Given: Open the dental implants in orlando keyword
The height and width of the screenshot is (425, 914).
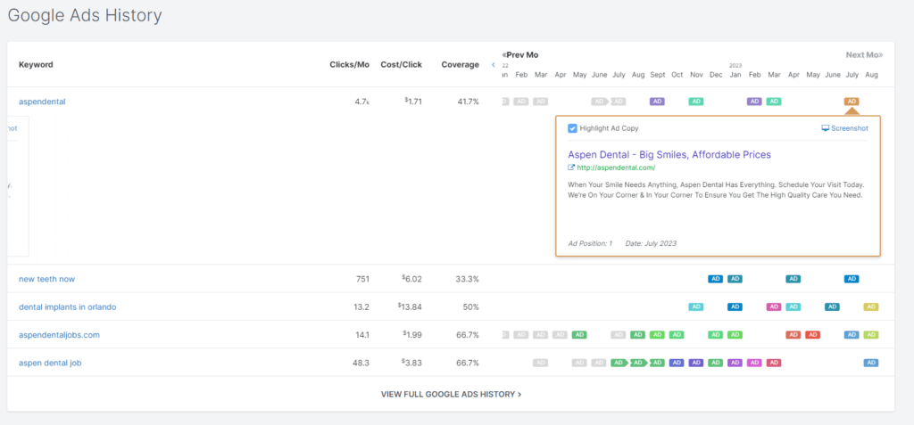Looking at the screenshot, I should tap(67, 306).
